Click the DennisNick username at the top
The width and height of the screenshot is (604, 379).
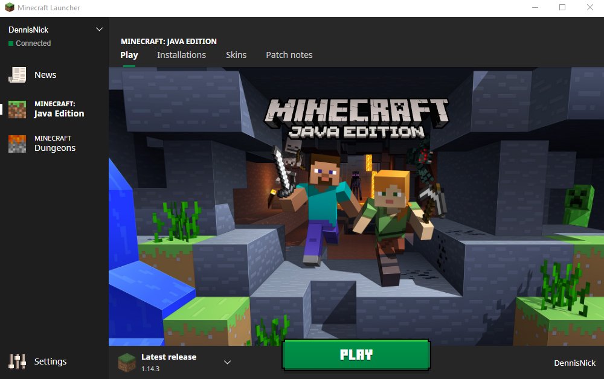[28, 30]
